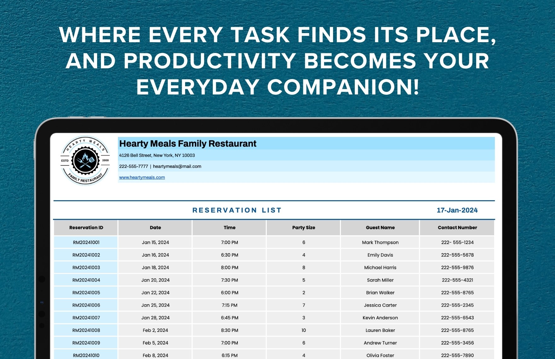Select the 7:15 PM time cell

229,305
